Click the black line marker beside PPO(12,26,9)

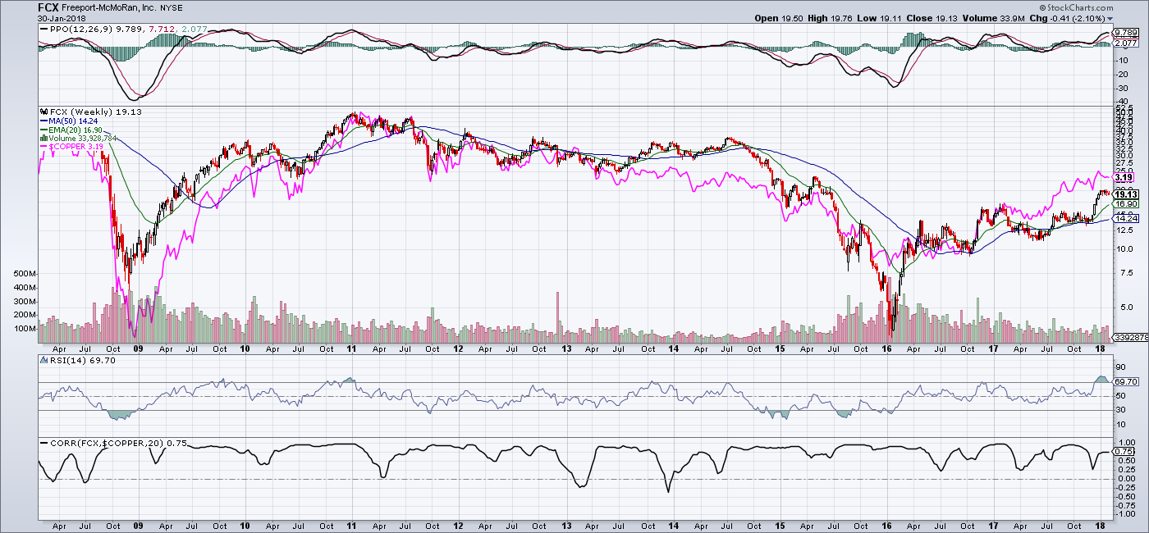point(43,29)
